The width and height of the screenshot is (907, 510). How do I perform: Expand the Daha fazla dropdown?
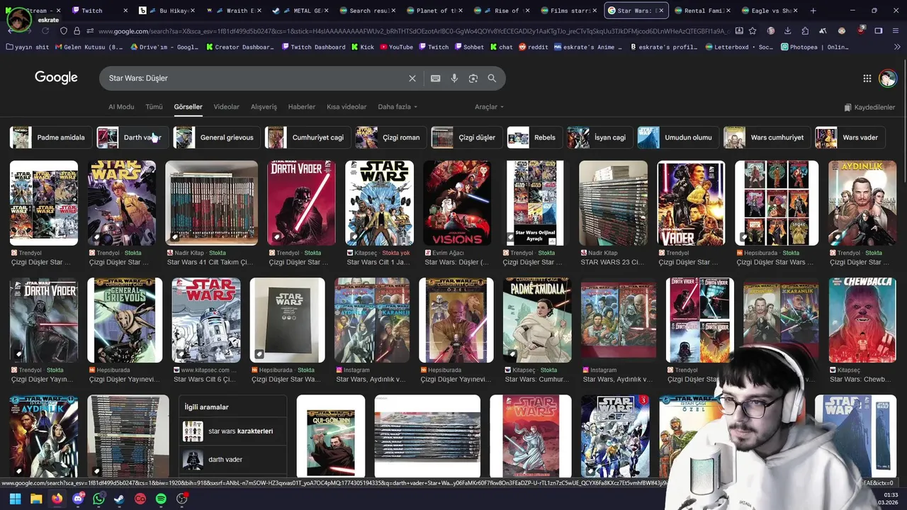(x=398, y=107)
